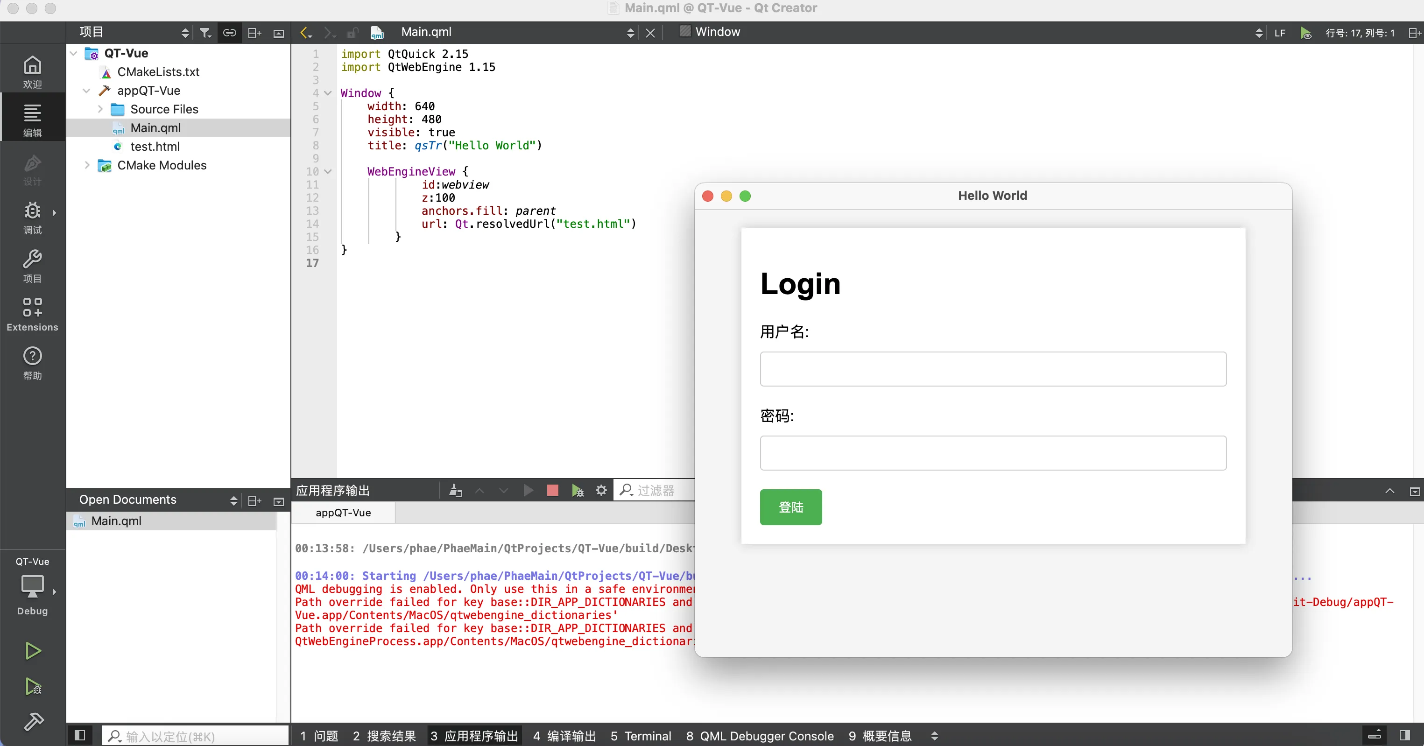The height and width of the screenshot is (746, 1424).
Task: Build the project with the hammer icon
Action: coord(33,722)
